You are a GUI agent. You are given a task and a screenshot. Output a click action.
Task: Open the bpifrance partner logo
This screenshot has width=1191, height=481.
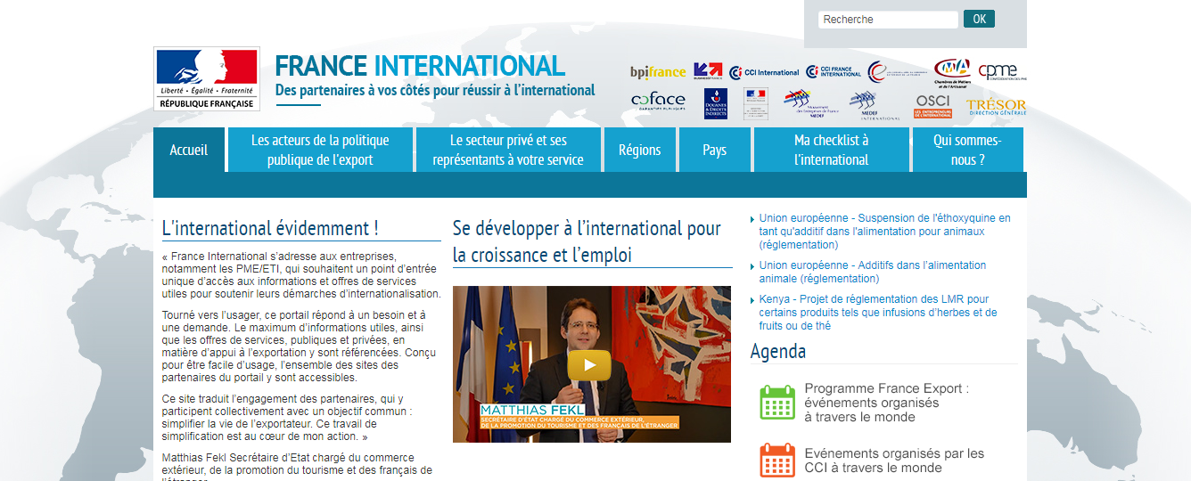click(658, 72)
